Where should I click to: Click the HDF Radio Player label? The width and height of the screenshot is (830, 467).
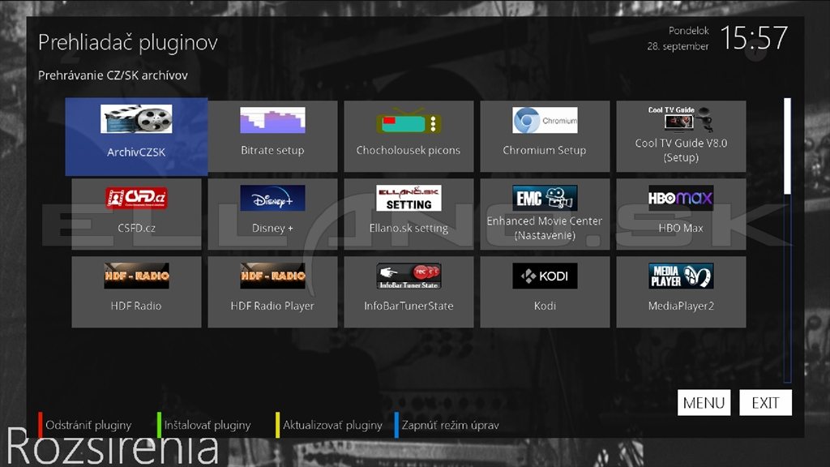point(272,306)
